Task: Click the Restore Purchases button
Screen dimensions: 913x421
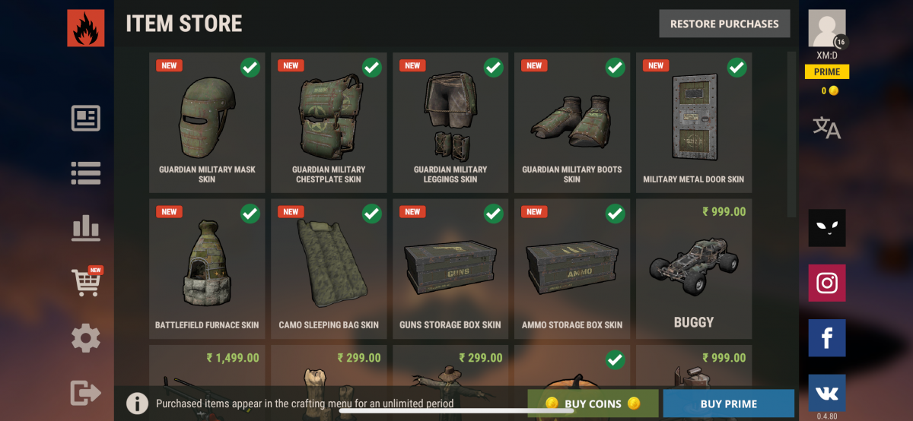Action: [724, 24]
